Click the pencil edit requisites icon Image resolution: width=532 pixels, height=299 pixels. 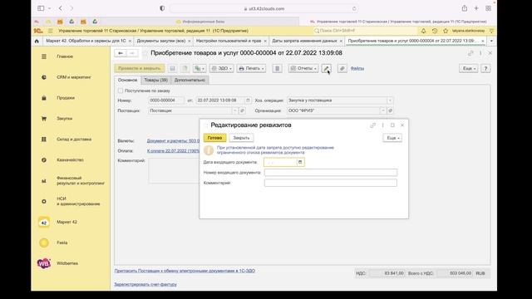tap(326, 68)
